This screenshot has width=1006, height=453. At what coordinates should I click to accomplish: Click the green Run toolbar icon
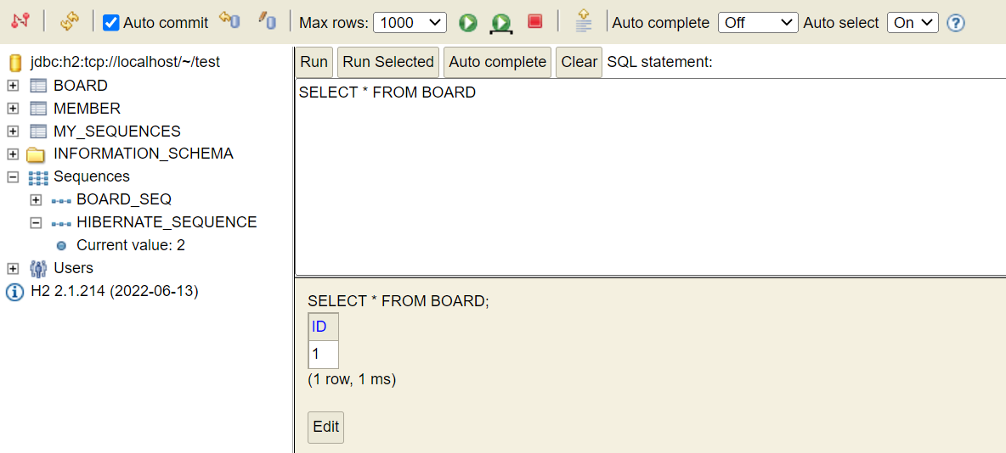click(468, 23)
